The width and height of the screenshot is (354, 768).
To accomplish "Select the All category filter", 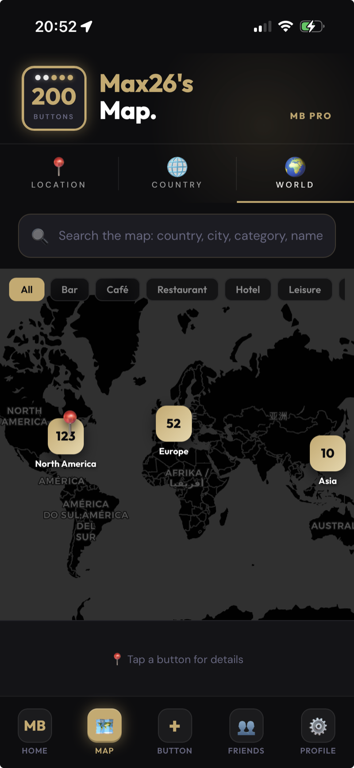I will [27, 290].
